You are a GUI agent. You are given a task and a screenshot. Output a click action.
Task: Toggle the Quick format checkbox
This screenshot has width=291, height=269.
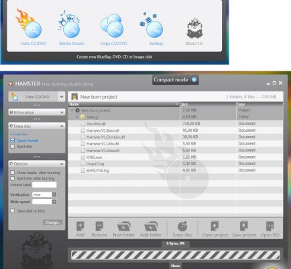(x=13, y=141)
